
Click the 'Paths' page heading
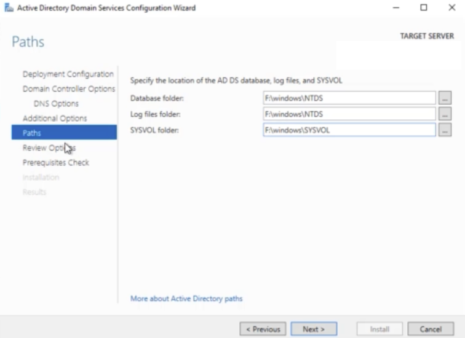[28, 42]
